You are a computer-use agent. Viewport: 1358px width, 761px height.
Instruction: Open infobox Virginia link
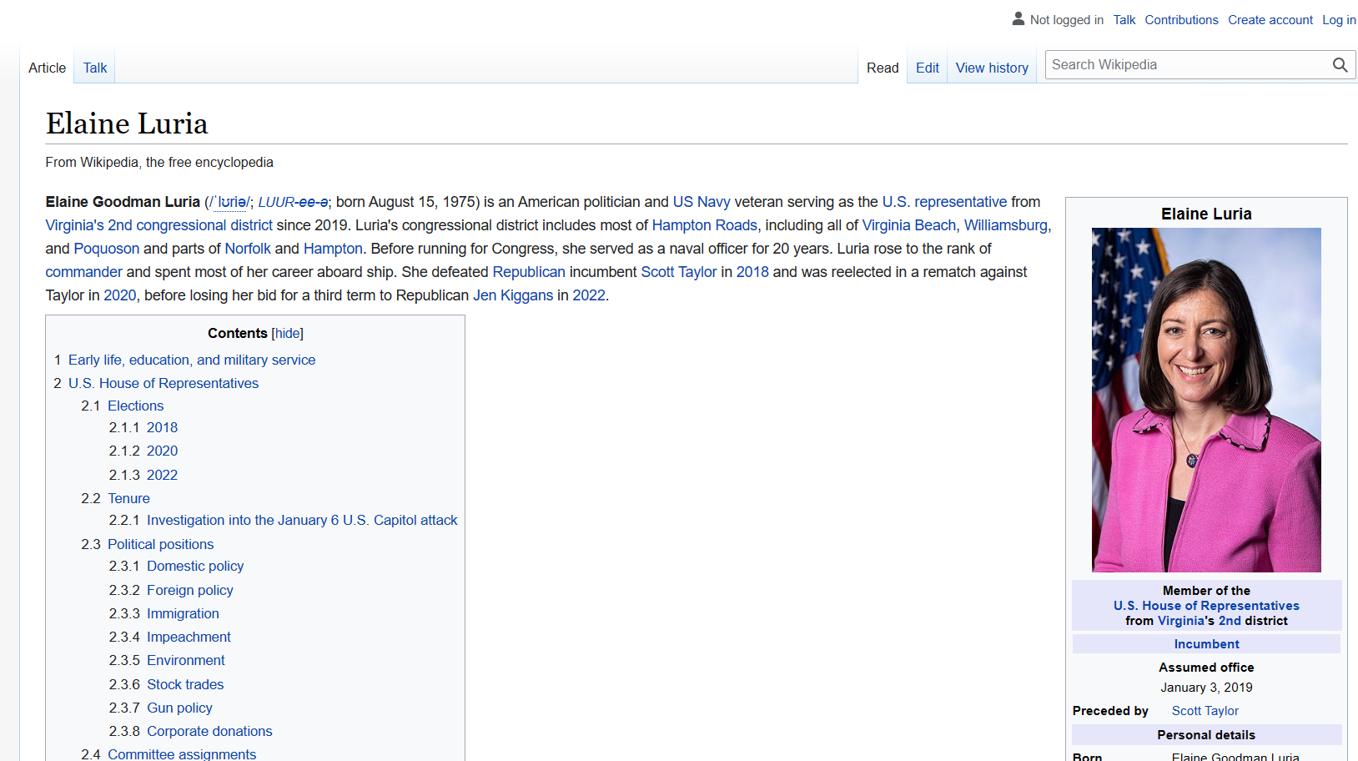[x=1180, y=621]
